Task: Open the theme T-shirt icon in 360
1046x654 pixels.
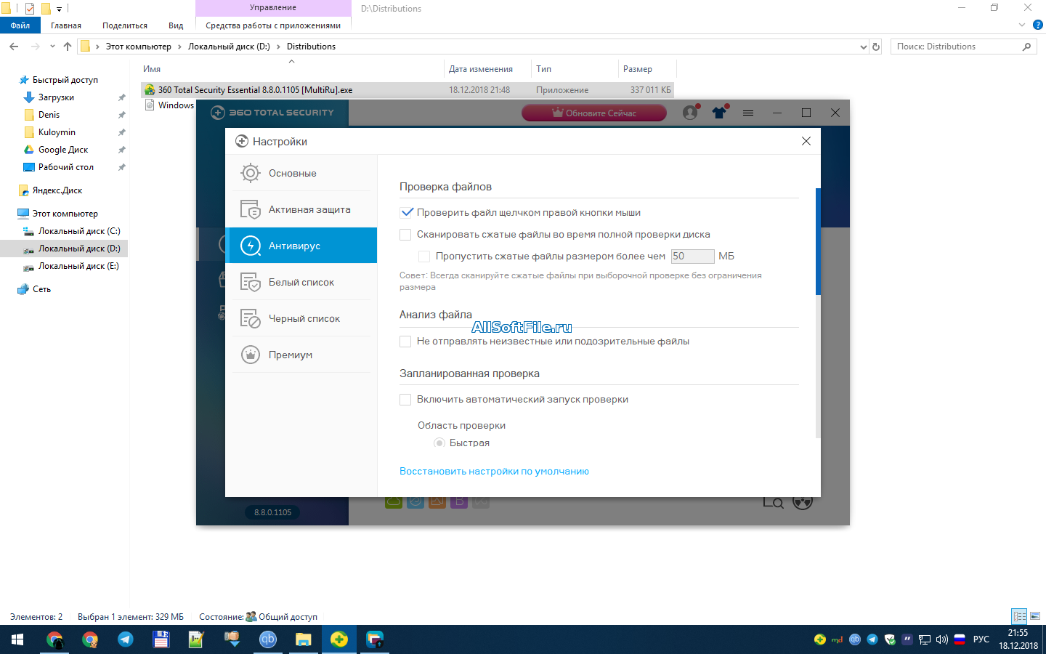Action: click(x=720, y=113)
